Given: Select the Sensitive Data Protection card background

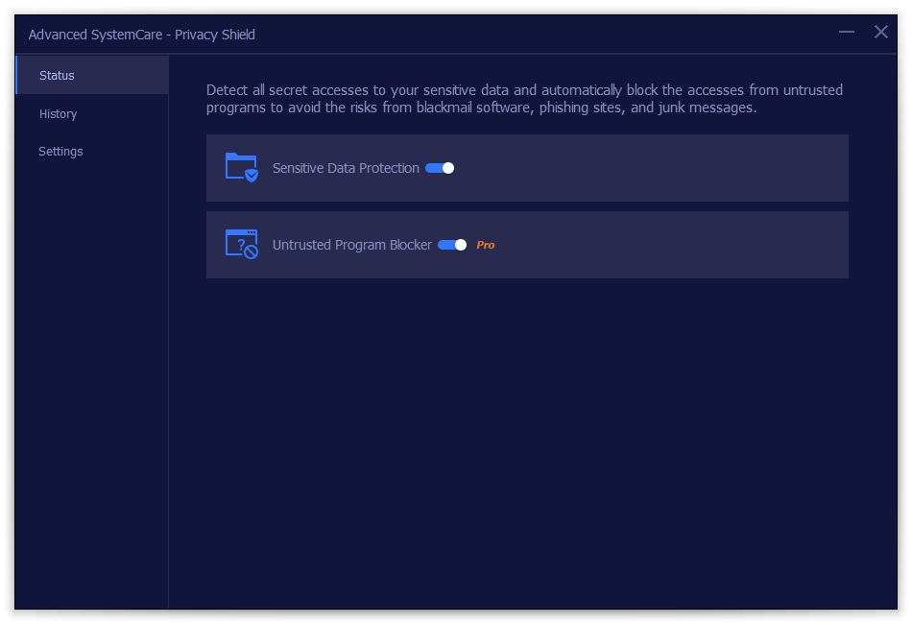Looking at the screenshot, I should click(653, 168).
